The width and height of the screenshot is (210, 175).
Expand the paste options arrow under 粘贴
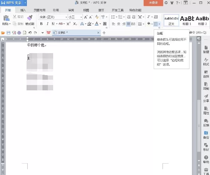click(10, 24)
